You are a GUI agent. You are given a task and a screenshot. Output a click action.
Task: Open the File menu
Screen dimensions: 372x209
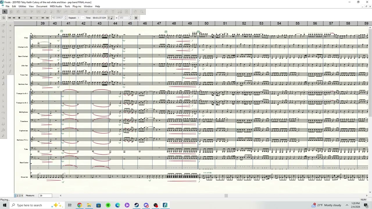tap(8, 6)
